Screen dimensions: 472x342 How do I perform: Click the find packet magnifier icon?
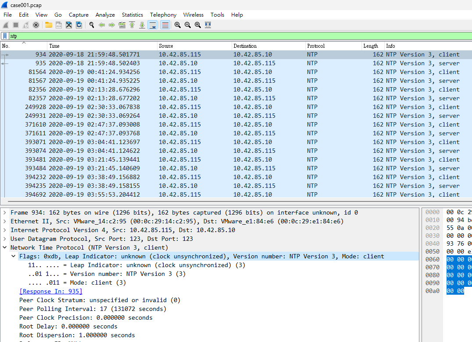(92, 25)
